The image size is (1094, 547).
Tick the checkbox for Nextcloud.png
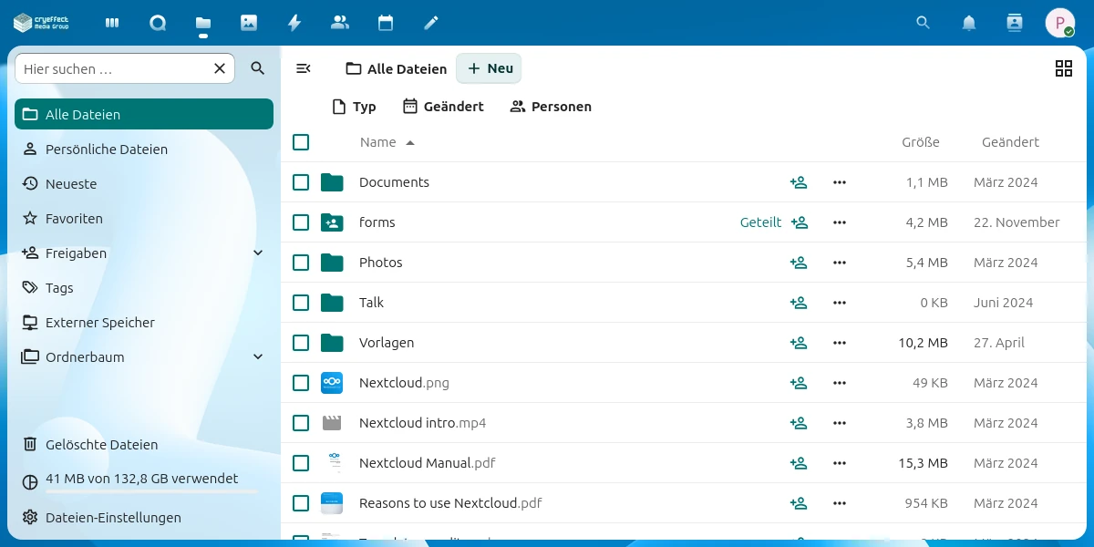301,383
